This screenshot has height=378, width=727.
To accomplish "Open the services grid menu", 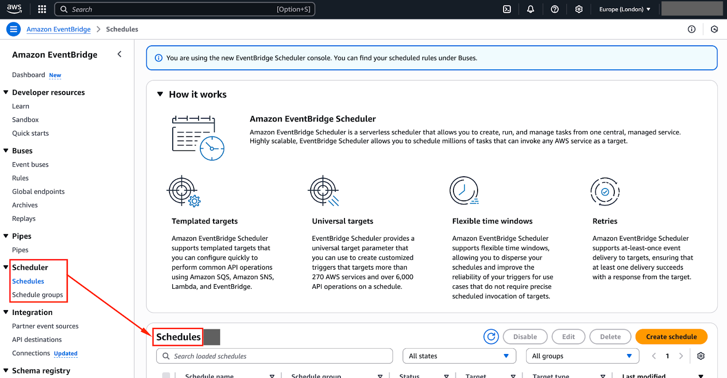I will tap(42, 9).
